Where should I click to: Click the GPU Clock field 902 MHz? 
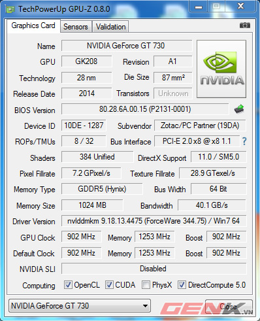coord(81,237)
